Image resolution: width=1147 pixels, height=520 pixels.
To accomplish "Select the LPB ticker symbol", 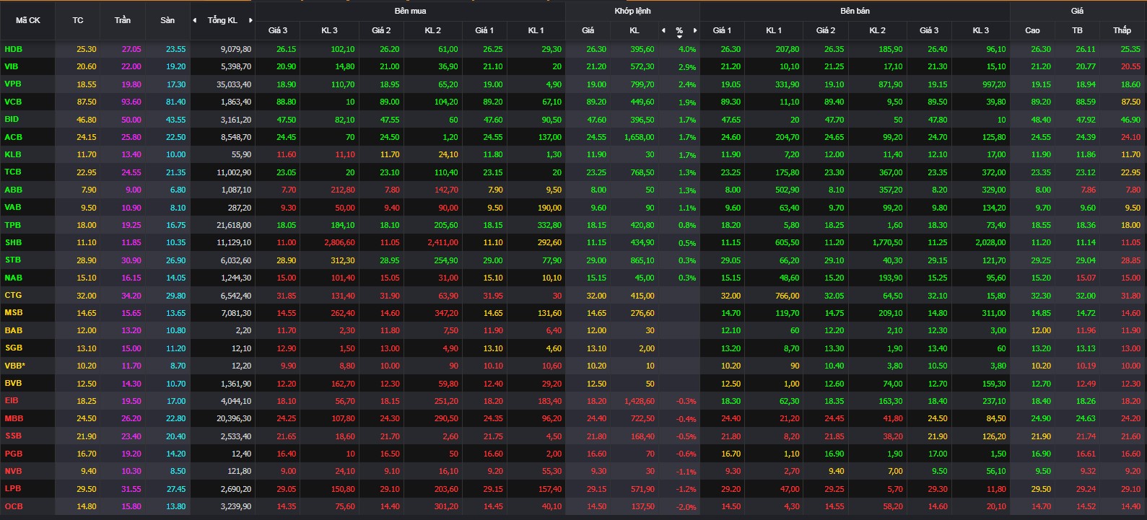I will coord(13,488).
